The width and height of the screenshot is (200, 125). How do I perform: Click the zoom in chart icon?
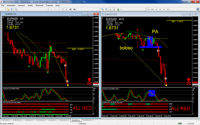click(102, 9)
